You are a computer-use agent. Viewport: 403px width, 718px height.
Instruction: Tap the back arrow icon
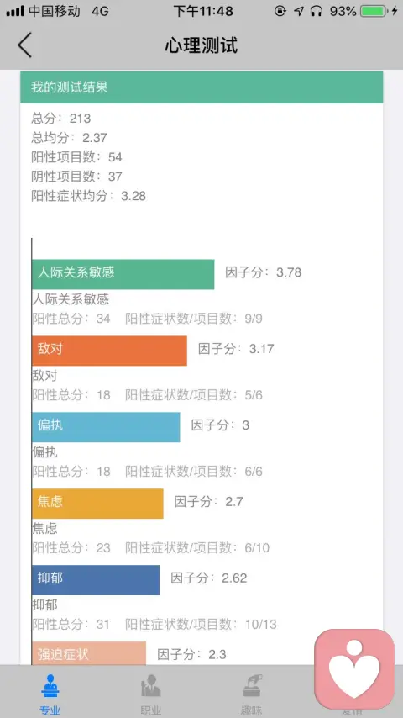click(x=24, y=45)
